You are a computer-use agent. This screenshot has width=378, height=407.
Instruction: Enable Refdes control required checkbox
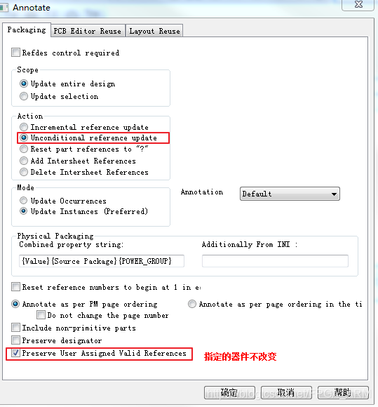click(x=15, y=52)
